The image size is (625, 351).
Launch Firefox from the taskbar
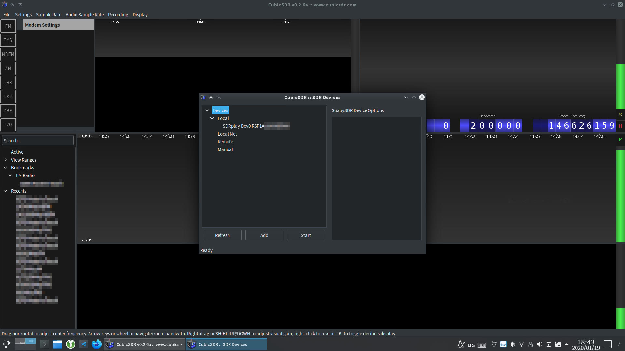97,344
